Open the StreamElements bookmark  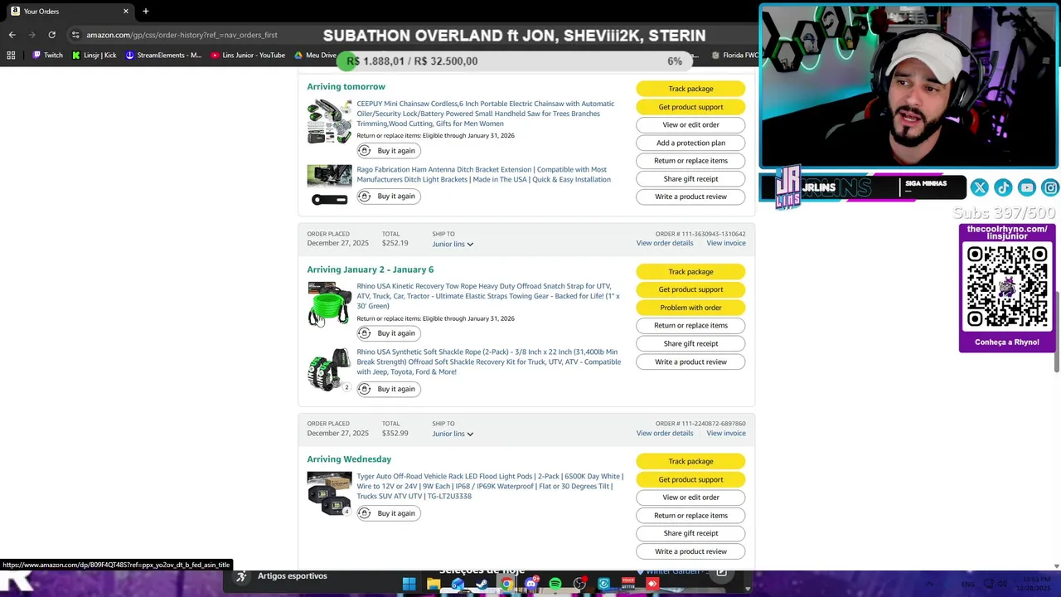pyautogui.click(x=163, y=56)
